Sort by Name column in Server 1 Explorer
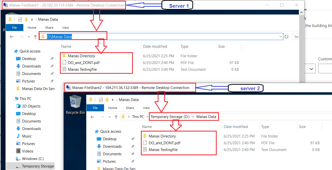This screenshot has height=170, width=332. click(66, 47)
